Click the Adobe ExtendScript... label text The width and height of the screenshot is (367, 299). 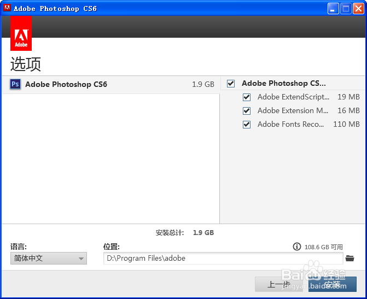(x=293, y=97)
